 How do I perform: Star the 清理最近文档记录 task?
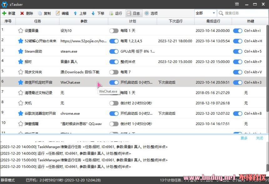(x=21, y=93)
